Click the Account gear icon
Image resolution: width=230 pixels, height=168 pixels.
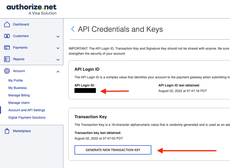tap(7, 71)
